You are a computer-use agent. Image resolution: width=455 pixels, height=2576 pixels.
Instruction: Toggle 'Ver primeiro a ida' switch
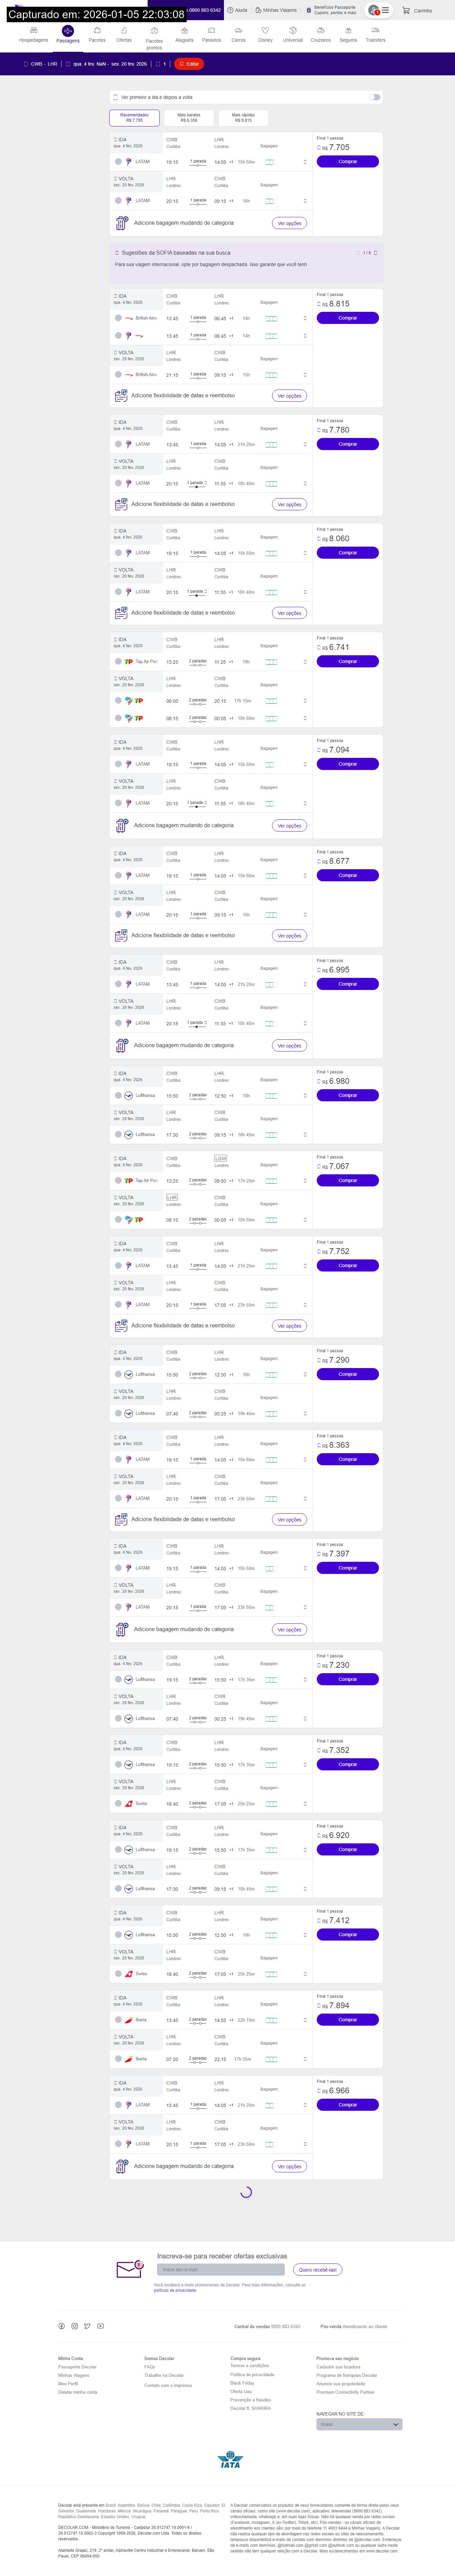click(374, 97)
